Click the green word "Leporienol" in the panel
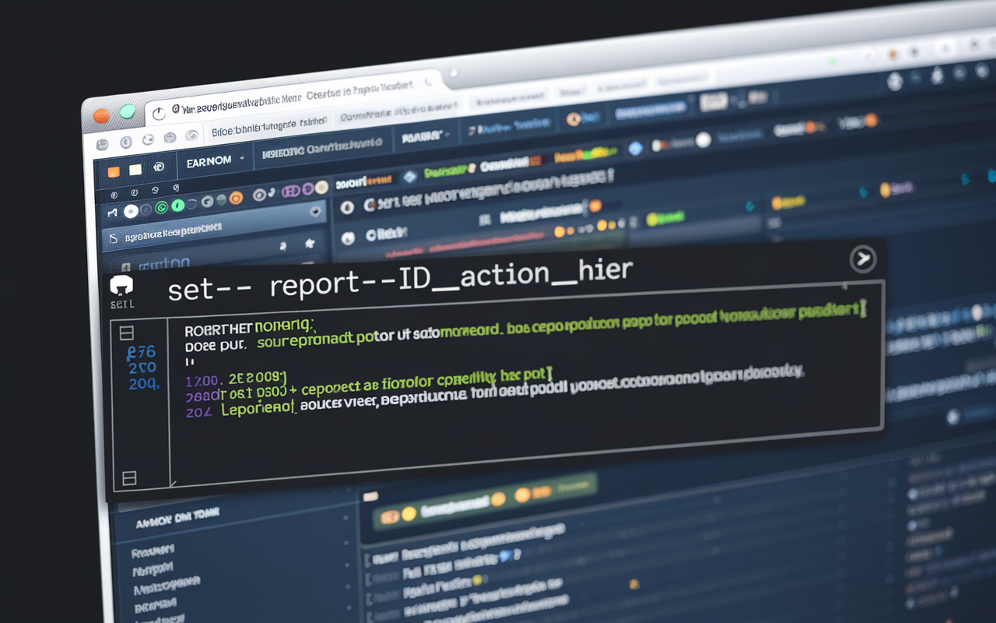 pyautogui.click(x=258, y=407)
